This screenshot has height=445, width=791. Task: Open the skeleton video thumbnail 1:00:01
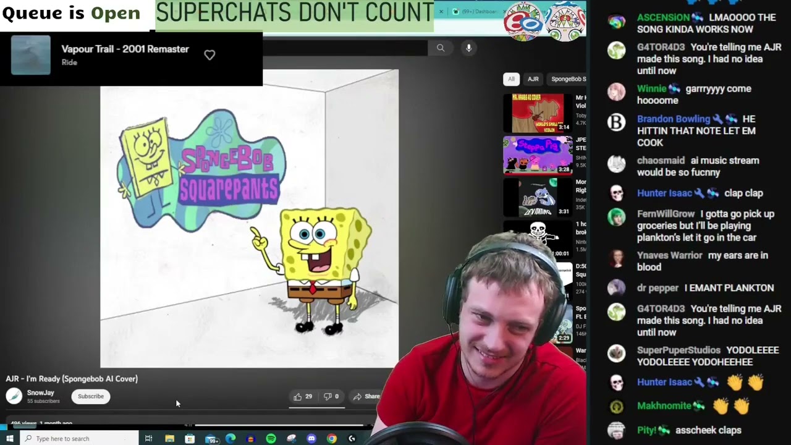tap(538, 239)
